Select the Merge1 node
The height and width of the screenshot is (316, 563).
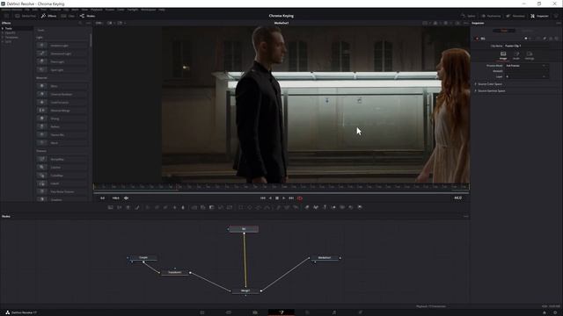point(245,291)
